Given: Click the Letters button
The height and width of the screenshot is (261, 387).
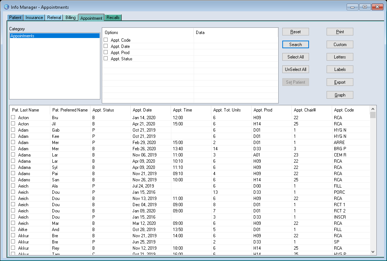Looking at the screenshot, I should coord(340,57).
